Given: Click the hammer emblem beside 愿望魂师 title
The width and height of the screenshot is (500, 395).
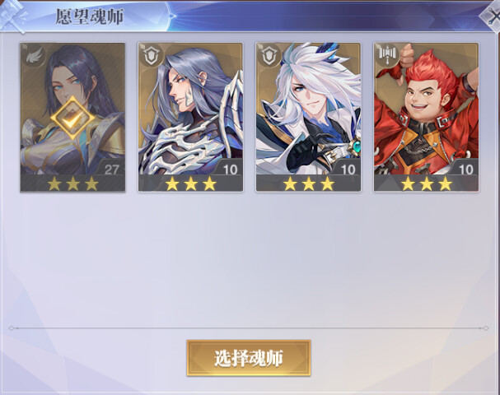Looking at the screenshot, I should pyautogui.click(x=13, y=16).
